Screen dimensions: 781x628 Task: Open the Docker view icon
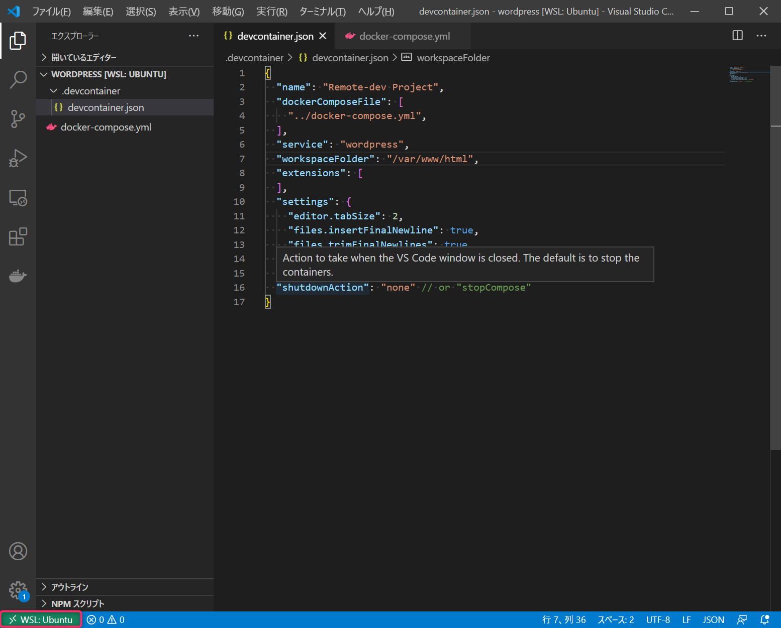coord(18,276)
